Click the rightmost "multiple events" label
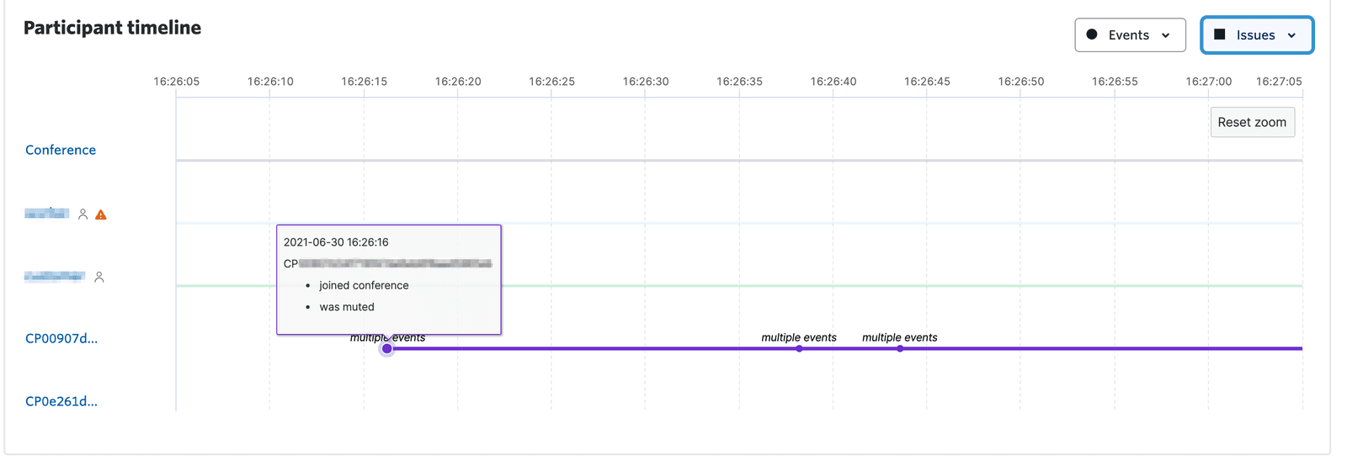The height and width of the screenshot is (466, 1347). pyautogui.click(x=899, y=337)
